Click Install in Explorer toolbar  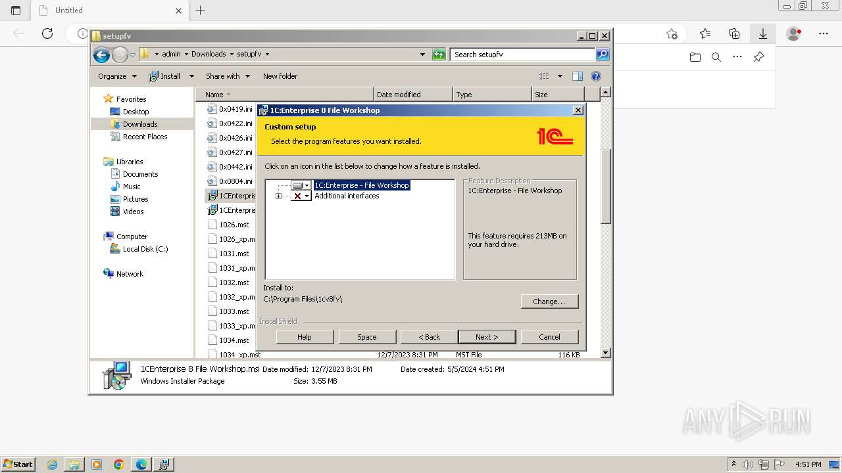tap(164, 76)
